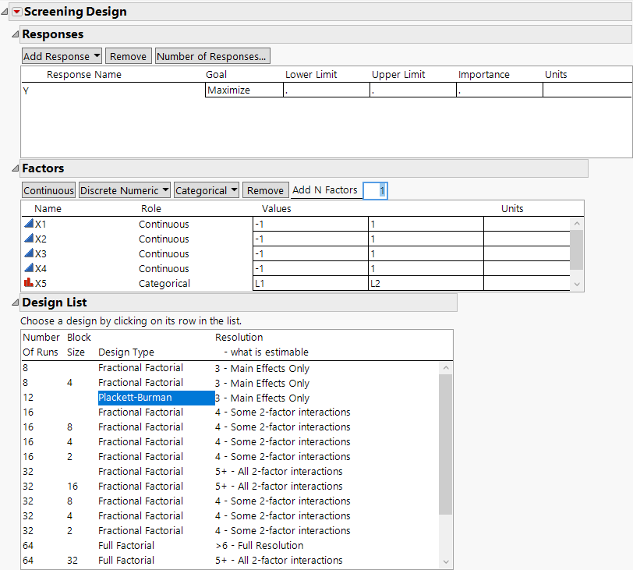Image resolution: width=633 pixels, height=570 pixels.
Task: Click the continuous role icon beside X4
Action: [x=27, y=268]
